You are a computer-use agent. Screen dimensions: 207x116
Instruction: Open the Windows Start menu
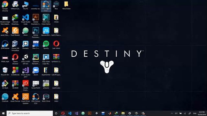click(3, 113)
